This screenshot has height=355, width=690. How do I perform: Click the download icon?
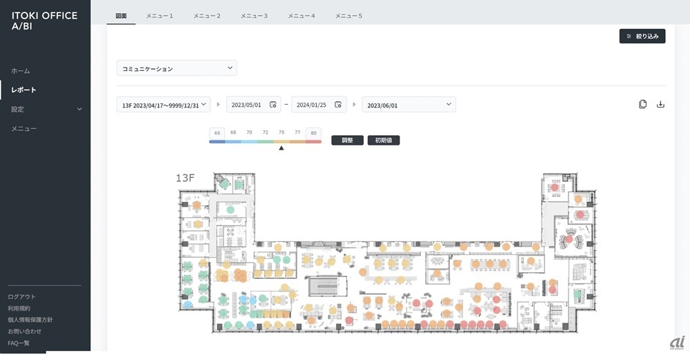660,105
